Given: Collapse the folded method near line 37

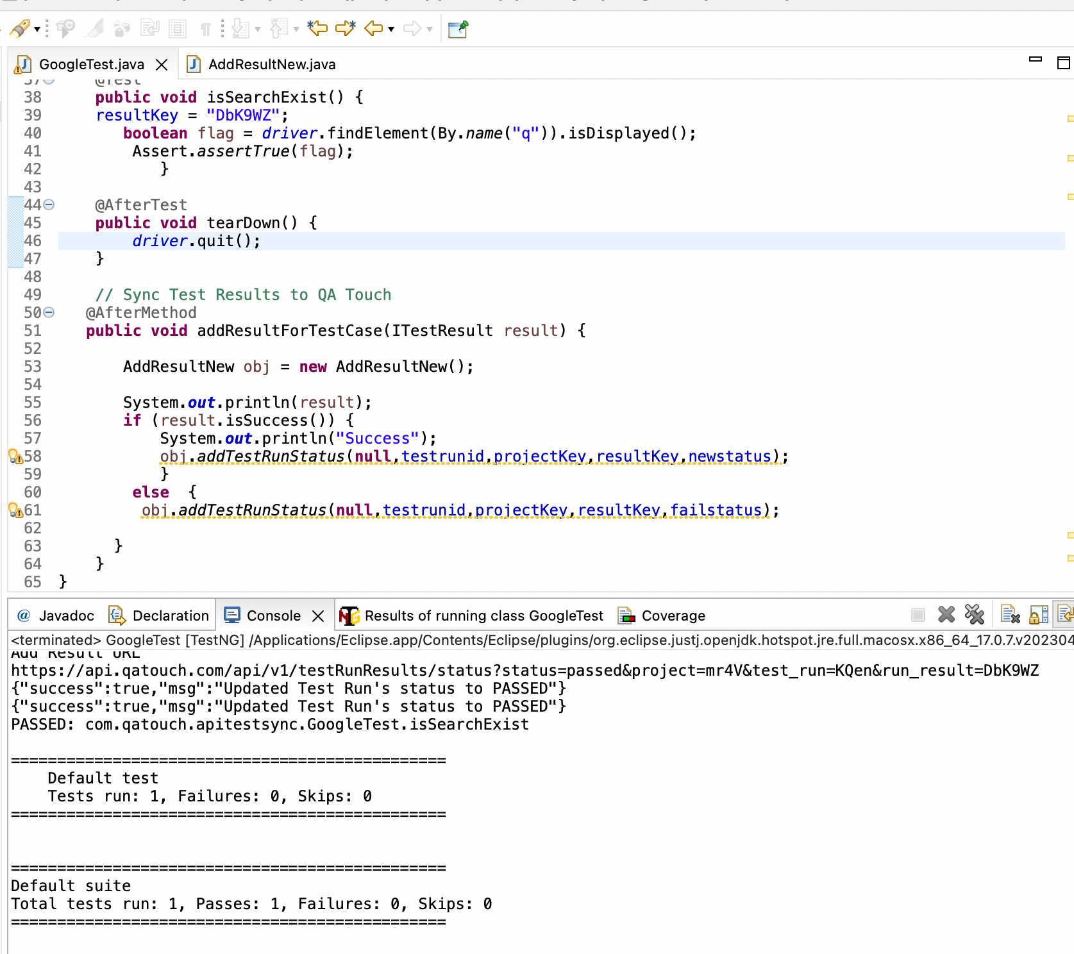Looking at the screenshot, I should pyautogui.click(x=49, y=81).
